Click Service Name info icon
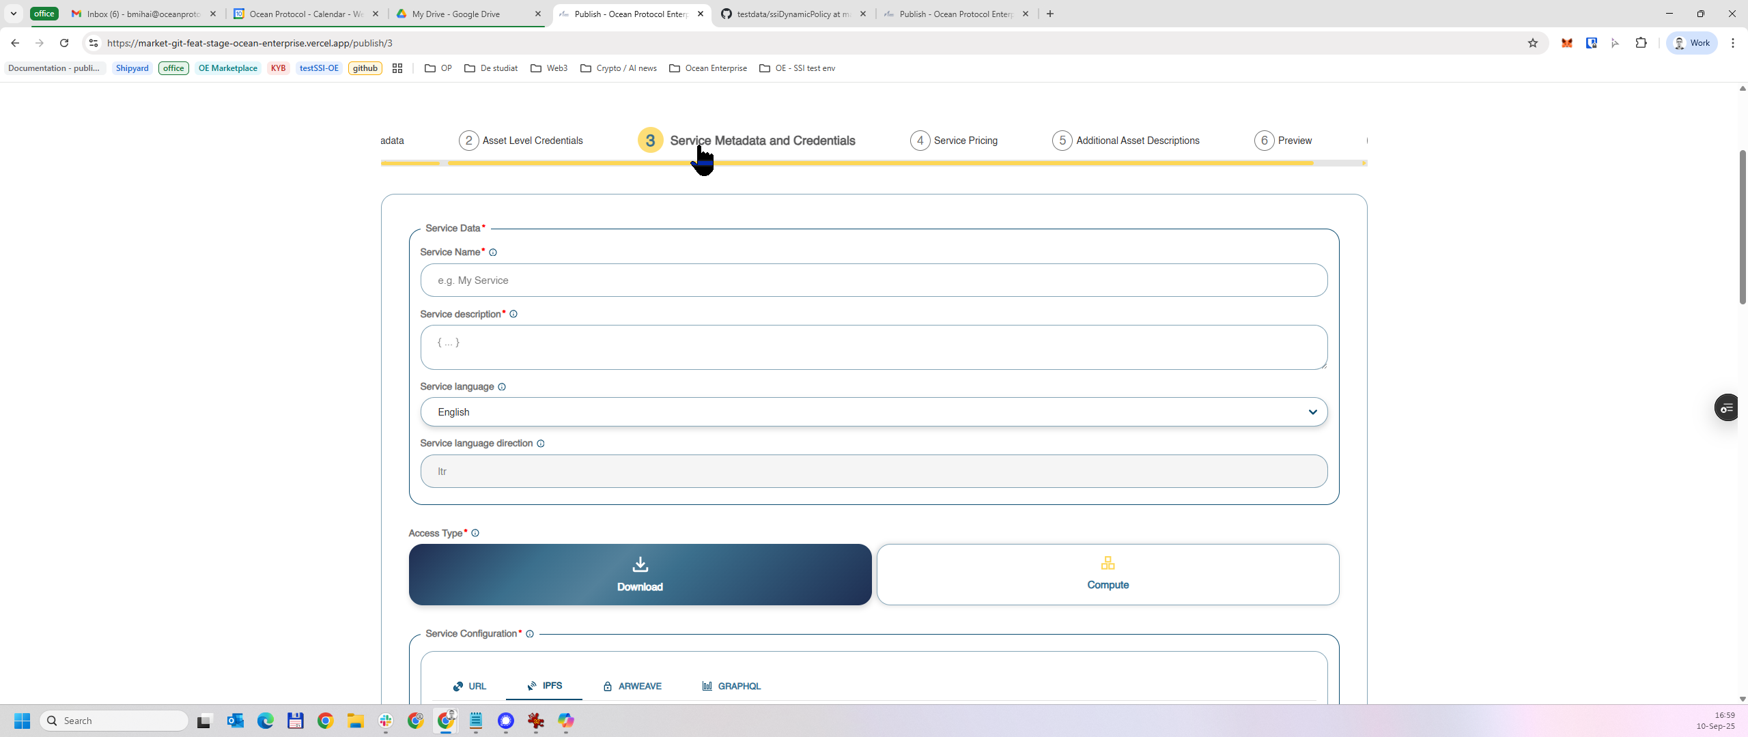The width and height of the screenshot is (1748, 737). point(493,252)
